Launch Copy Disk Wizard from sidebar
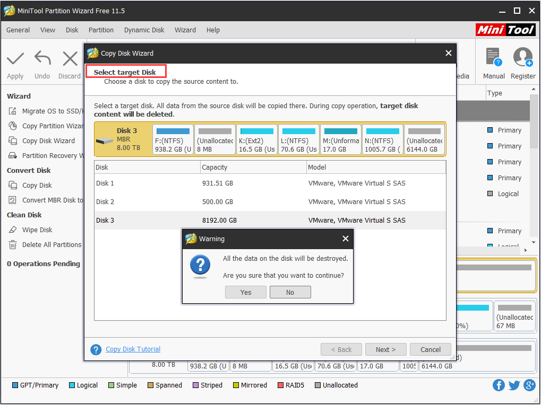Viewport: 541px width, 405px height. (x=42, y=140)
